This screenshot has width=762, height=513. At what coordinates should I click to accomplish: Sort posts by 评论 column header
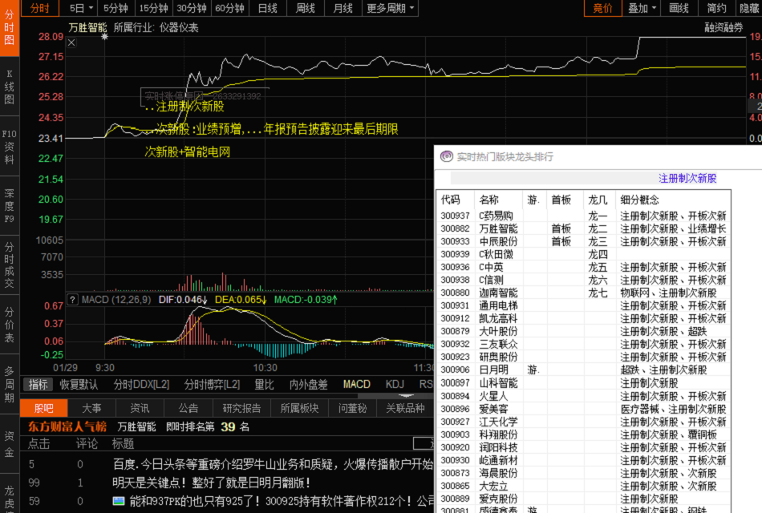point(87,443)
